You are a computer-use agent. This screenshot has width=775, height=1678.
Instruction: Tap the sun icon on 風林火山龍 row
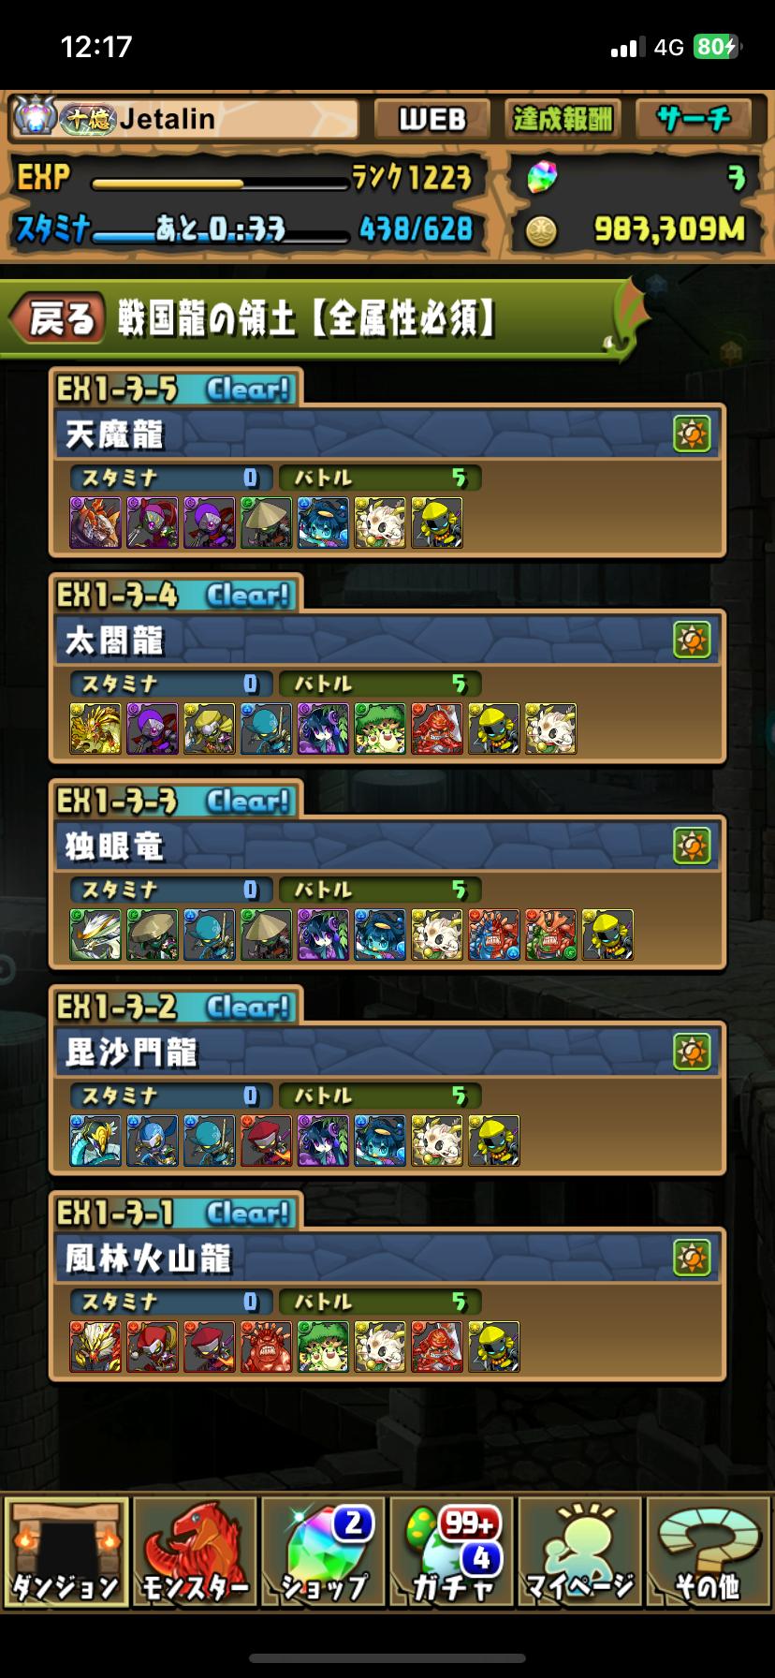point(692,1258)
